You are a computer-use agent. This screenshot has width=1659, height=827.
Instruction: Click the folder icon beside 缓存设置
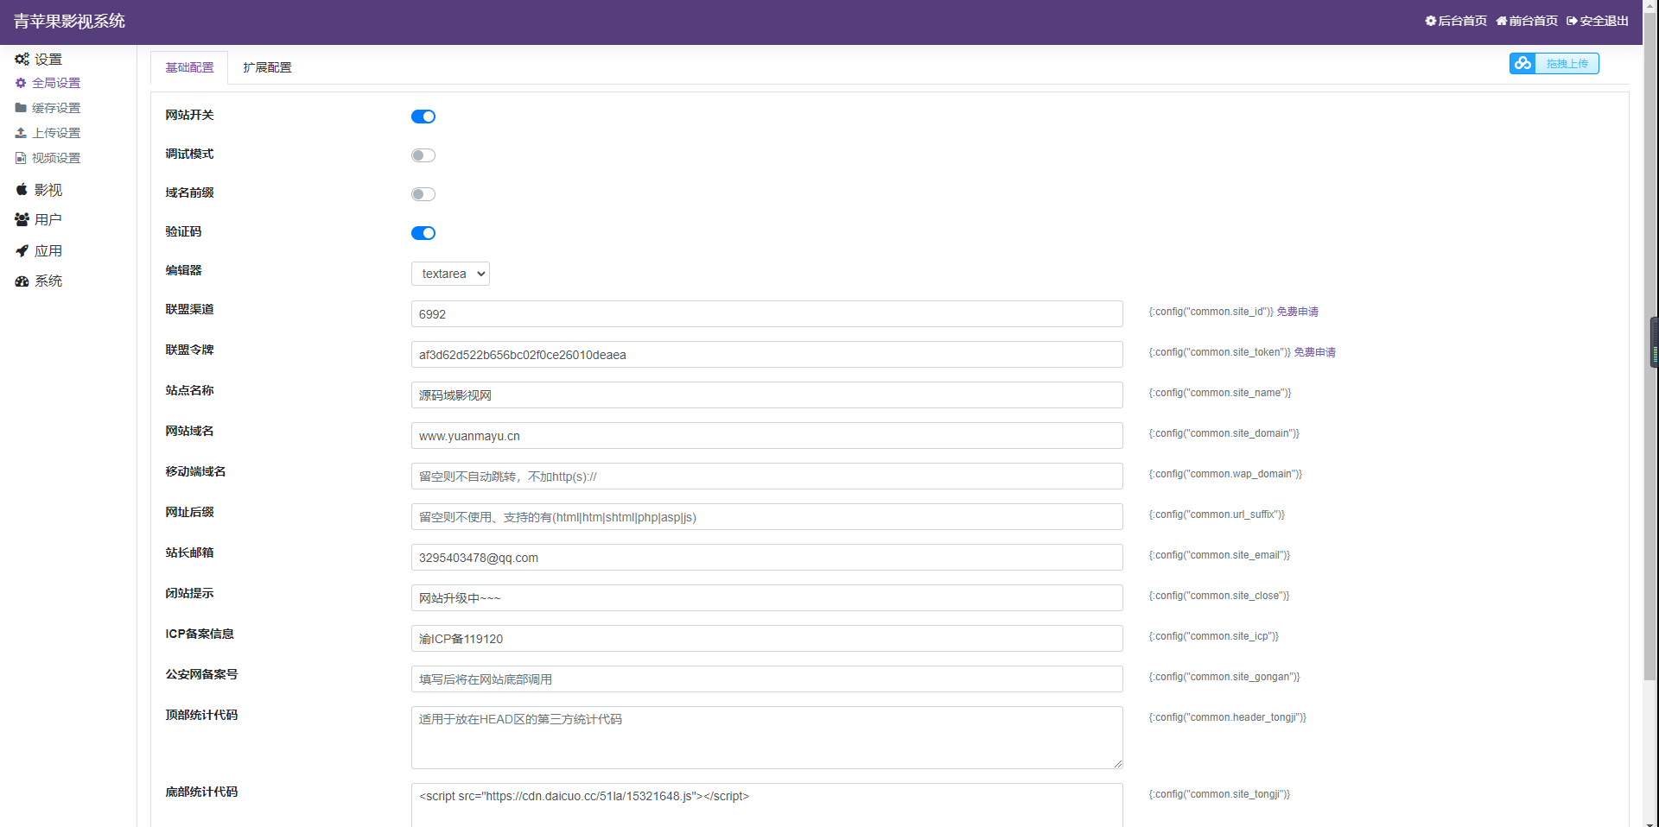tap(21, 108)
